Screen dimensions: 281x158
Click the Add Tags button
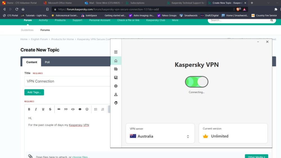click(34, 92)
